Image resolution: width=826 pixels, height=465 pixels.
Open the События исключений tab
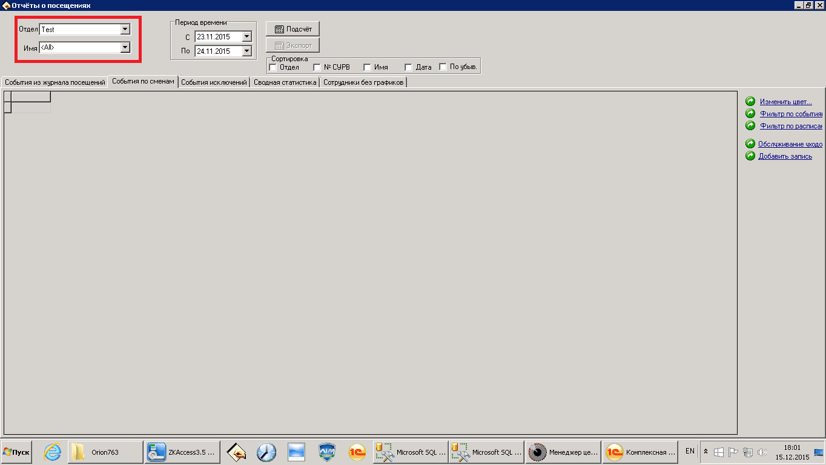pyautogui.click(x=214, y=82)
